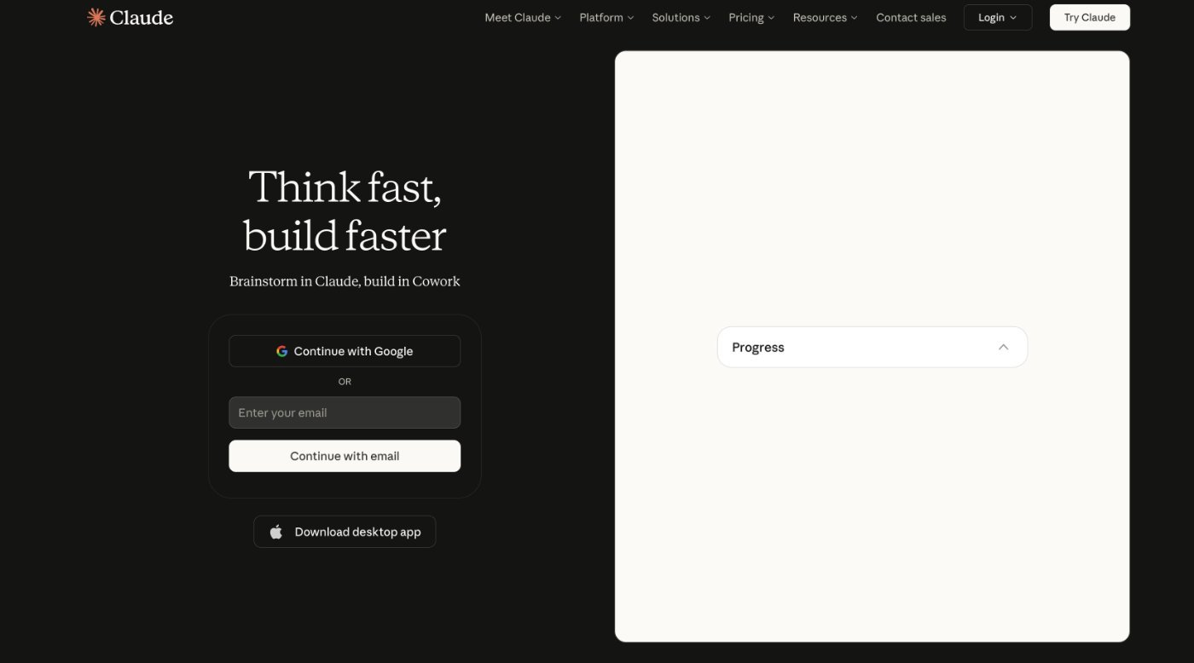Expand the Solutions menu
Viewport: 1194px width, 663px height.
[x=681, y=17]
